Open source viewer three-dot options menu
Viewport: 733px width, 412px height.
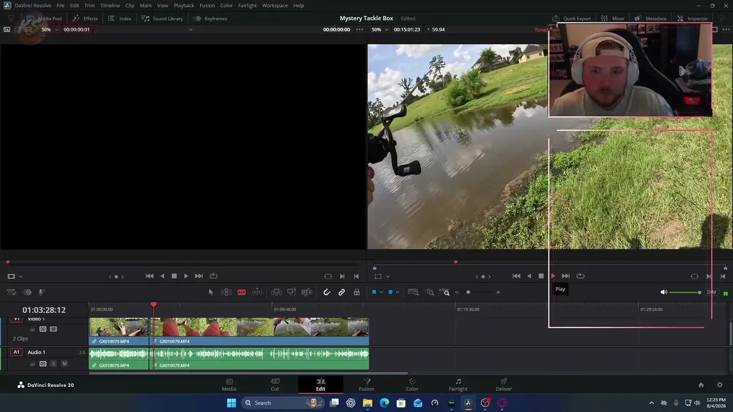(360, 29)
